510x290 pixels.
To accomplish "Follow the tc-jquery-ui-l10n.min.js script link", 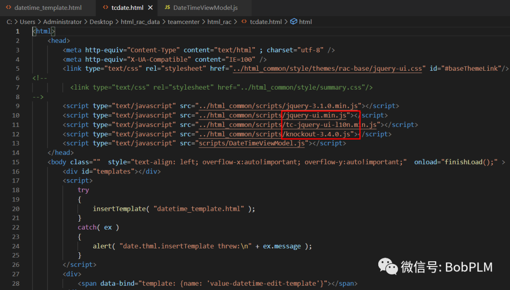I will pos(288,124).
